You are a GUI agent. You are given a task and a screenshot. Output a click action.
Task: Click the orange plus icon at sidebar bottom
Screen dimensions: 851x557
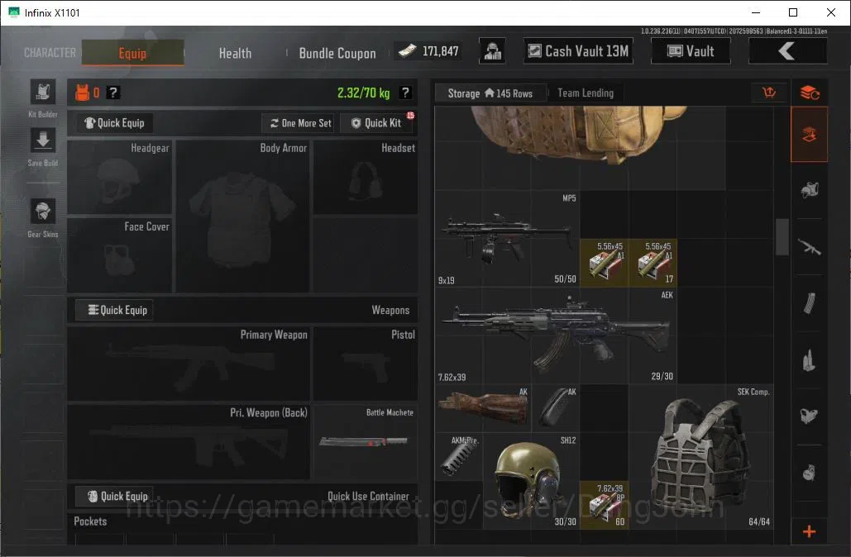pos(809,531)
